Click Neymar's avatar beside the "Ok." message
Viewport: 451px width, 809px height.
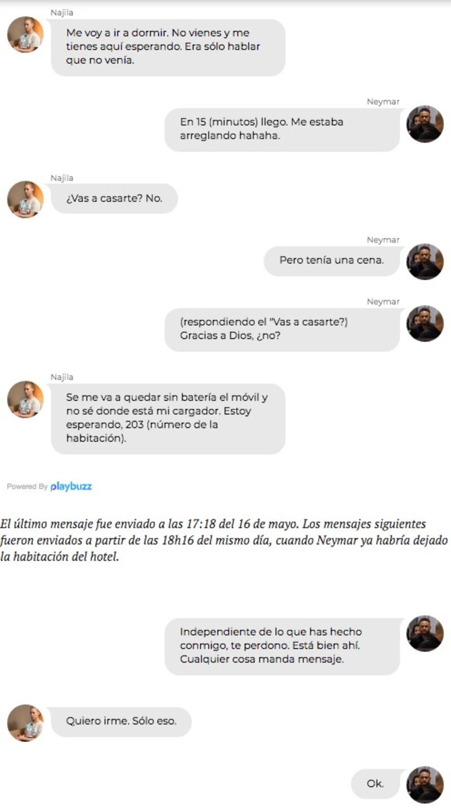(x=425, y=784)
